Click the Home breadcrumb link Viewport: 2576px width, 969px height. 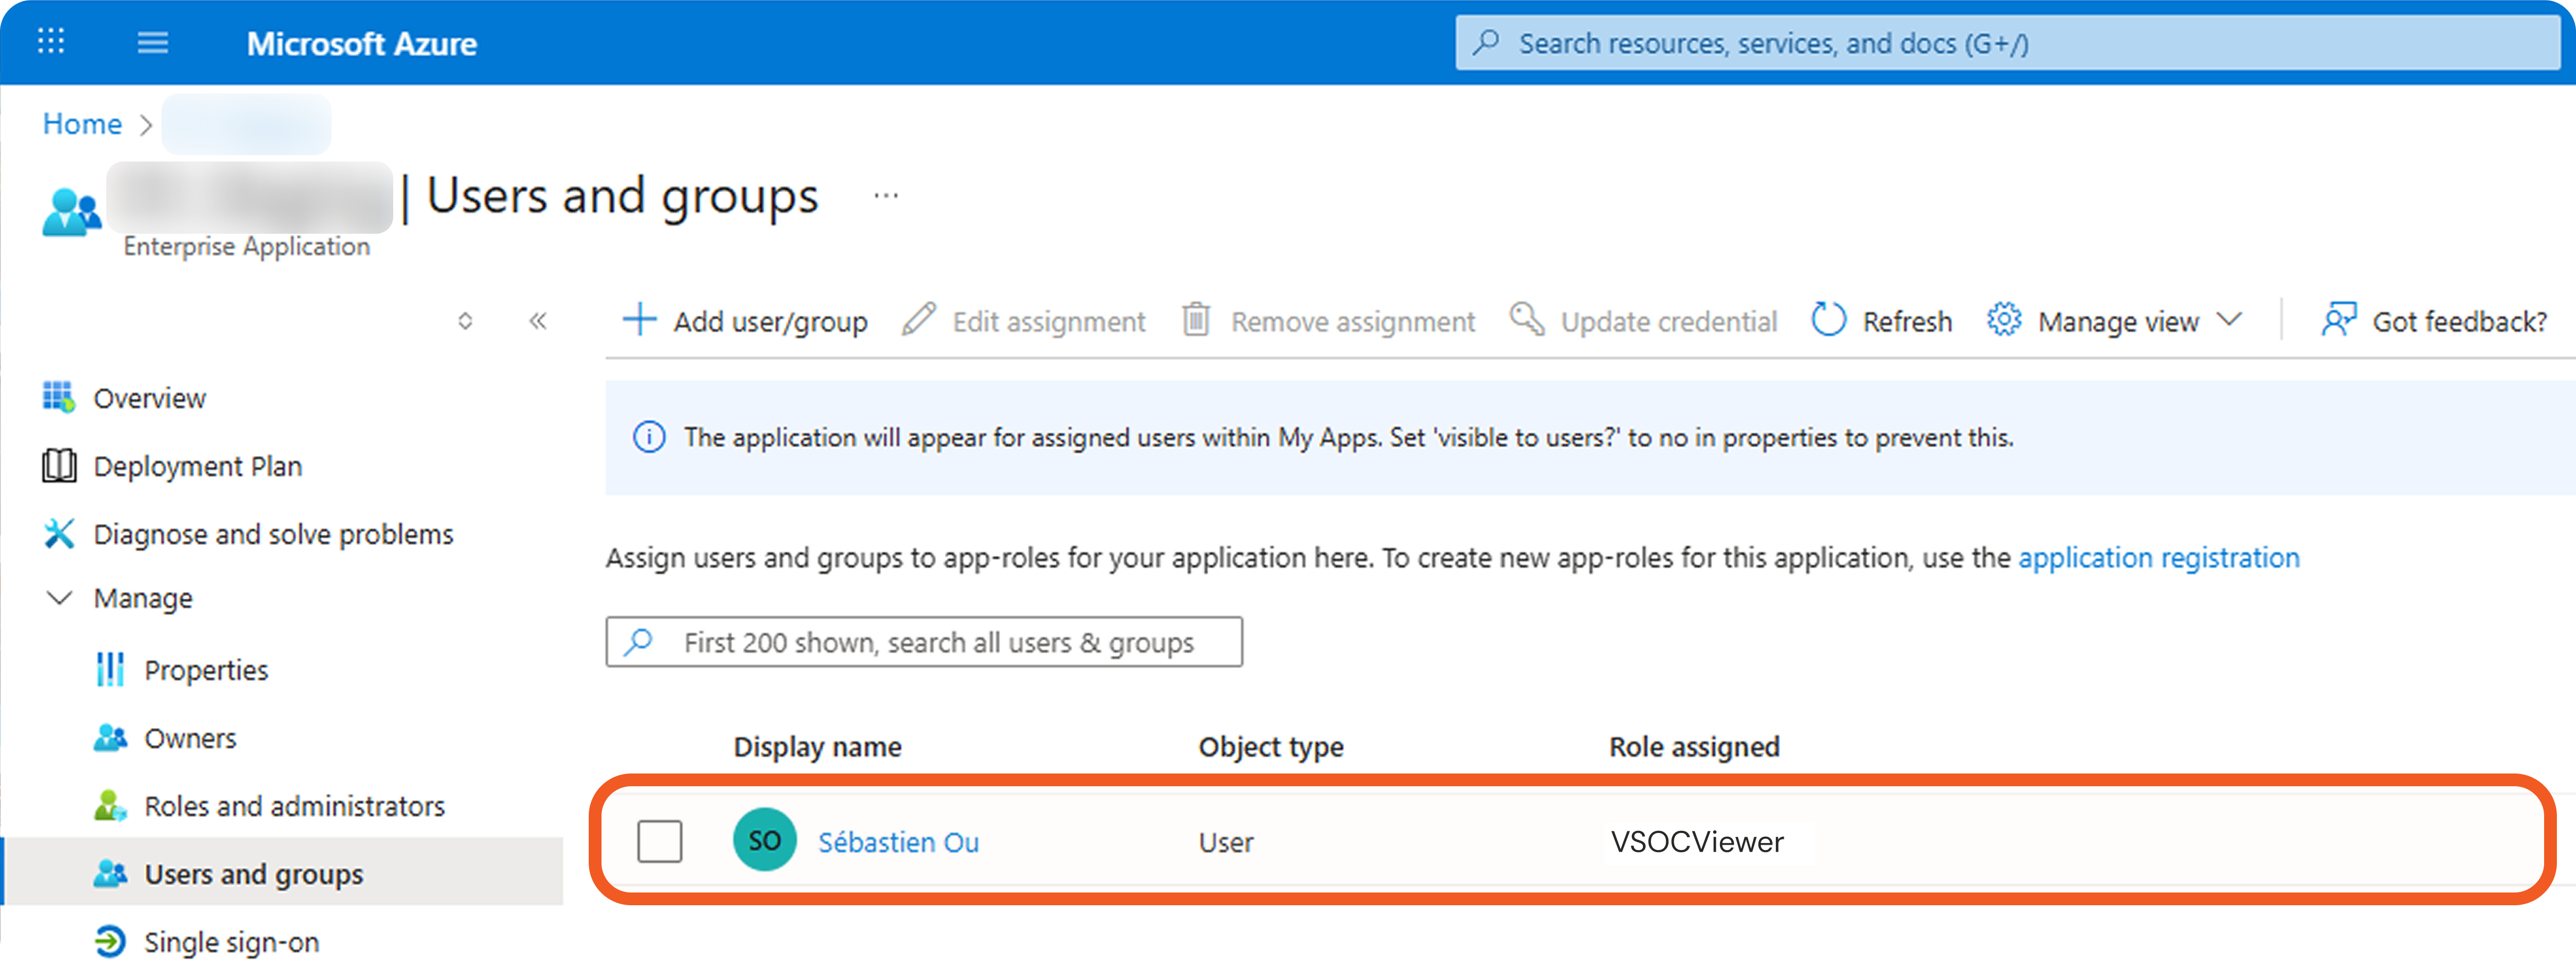[x=82, y=124]
